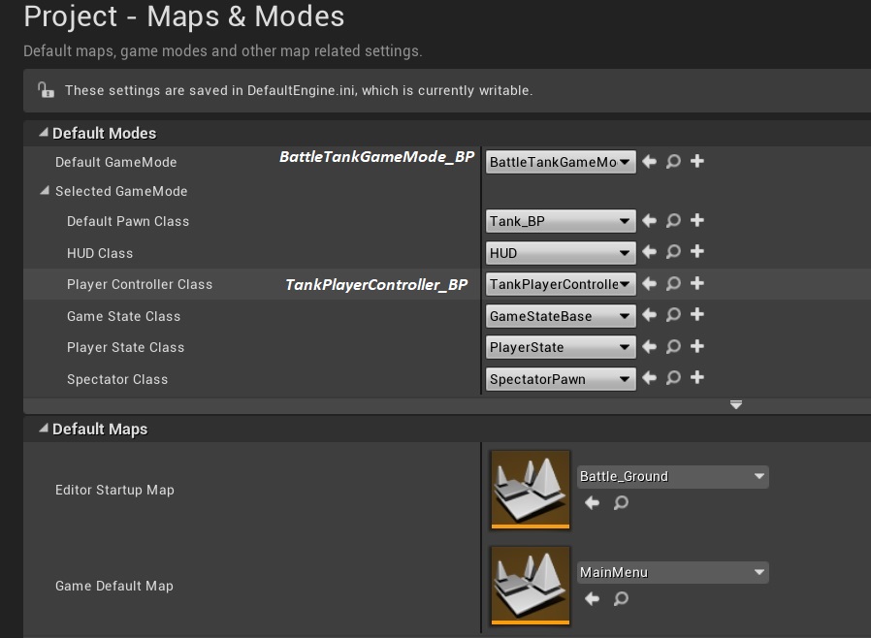Collapse the Default Modes section
The width and height of the screenshot is (871, 638).
[43, 133]
